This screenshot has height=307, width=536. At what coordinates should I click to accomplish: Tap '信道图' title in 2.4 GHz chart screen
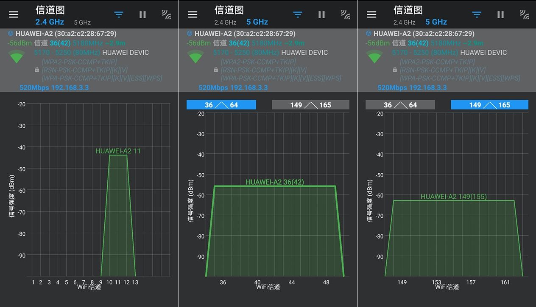tap(50, 10)
